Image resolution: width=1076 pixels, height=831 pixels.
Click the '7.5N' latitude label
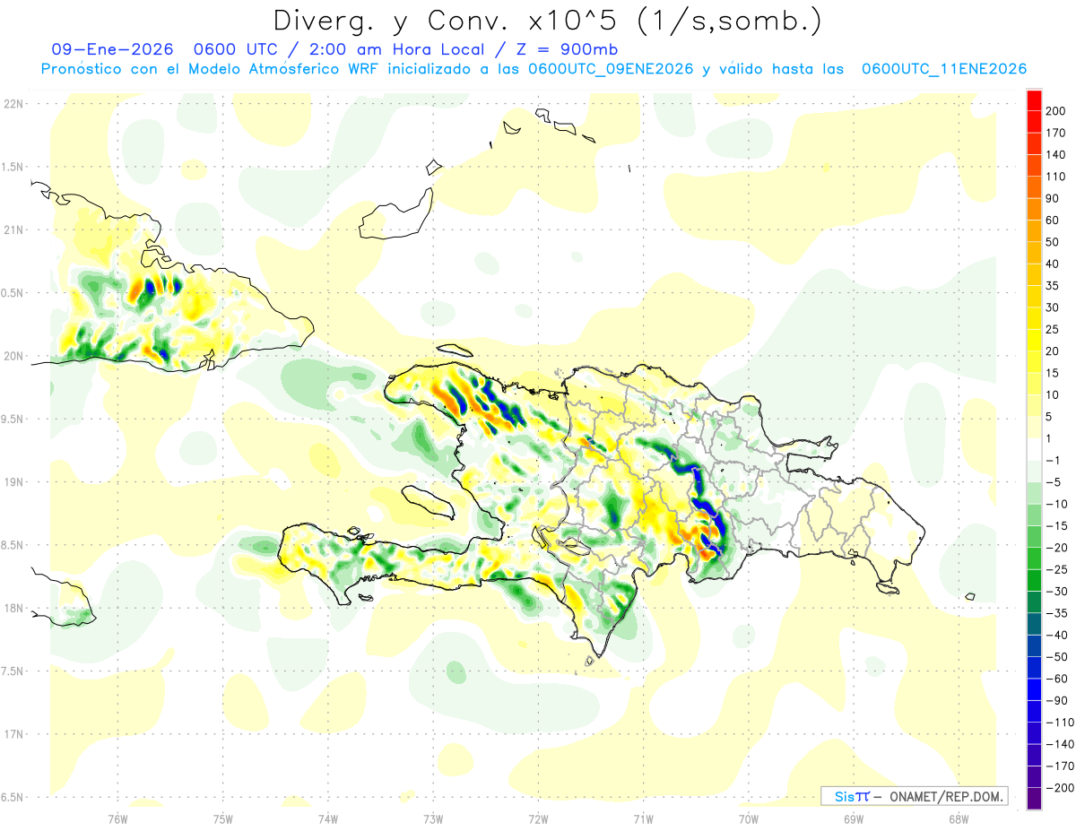point(12,671)
